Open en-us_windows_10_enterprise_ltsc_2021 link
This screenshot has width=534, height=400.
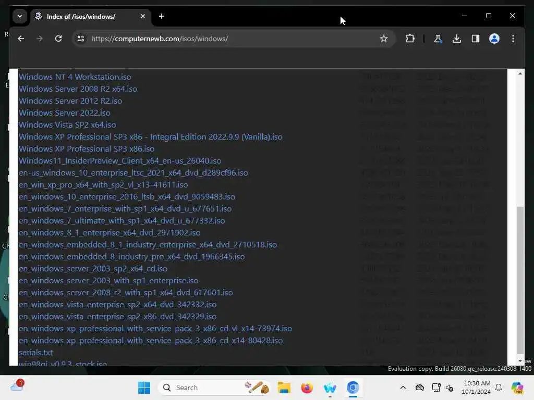(x=133, y=173)
